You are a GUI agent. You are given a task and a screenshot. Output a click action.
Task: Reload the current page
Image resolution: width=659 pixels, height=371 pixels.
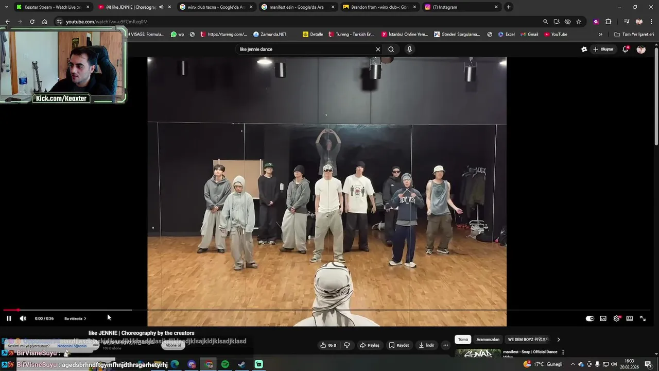coord(32,22)
